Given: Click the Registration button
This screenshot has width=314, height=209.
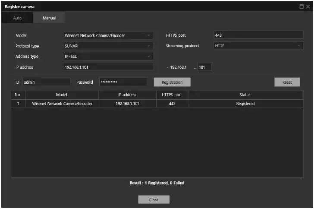Looking at the screenshot, I should 172,82.
